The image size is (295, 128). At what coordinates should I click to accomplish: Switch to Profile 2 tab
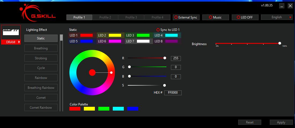(105, 17)
